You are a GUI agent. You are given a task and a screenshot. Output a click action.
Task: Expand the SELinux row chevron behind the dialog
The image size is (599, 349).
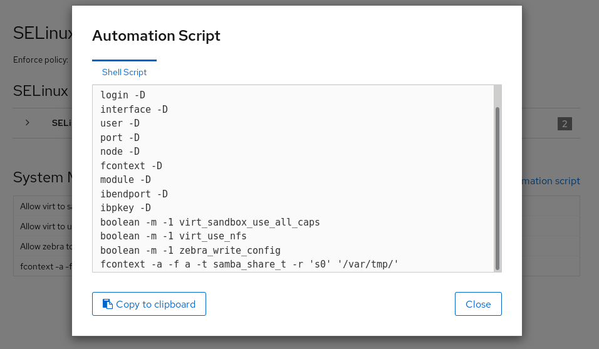(x=27, y=123)
